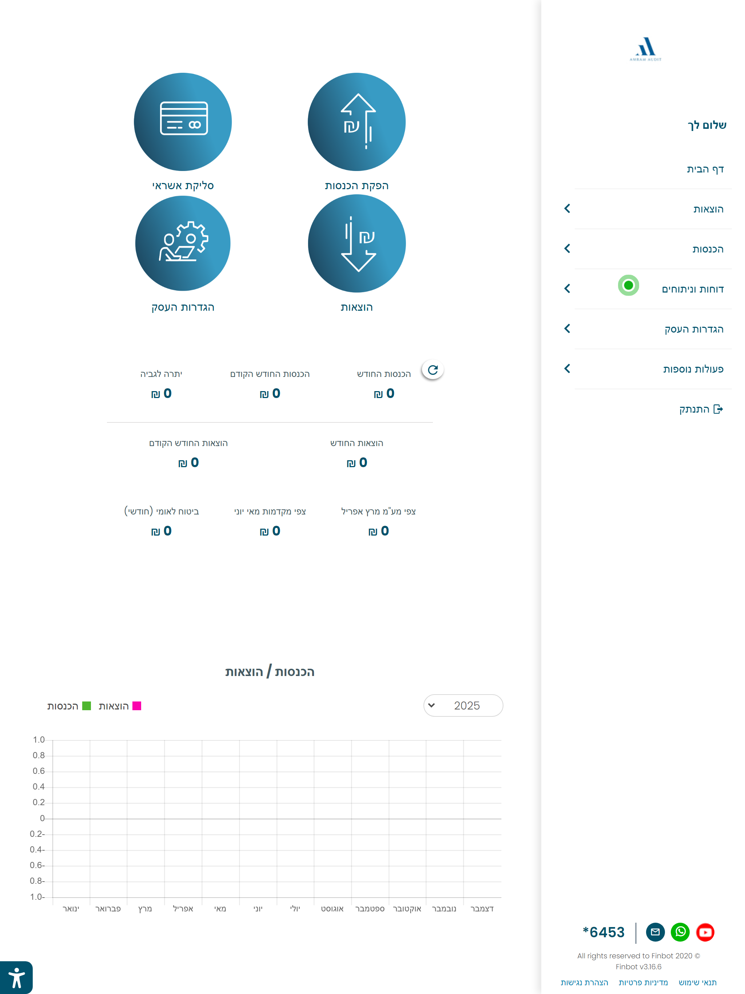Expand the הכנסות sidebar chevron
The width and height of the screenshot is (745, 994).
567,249
